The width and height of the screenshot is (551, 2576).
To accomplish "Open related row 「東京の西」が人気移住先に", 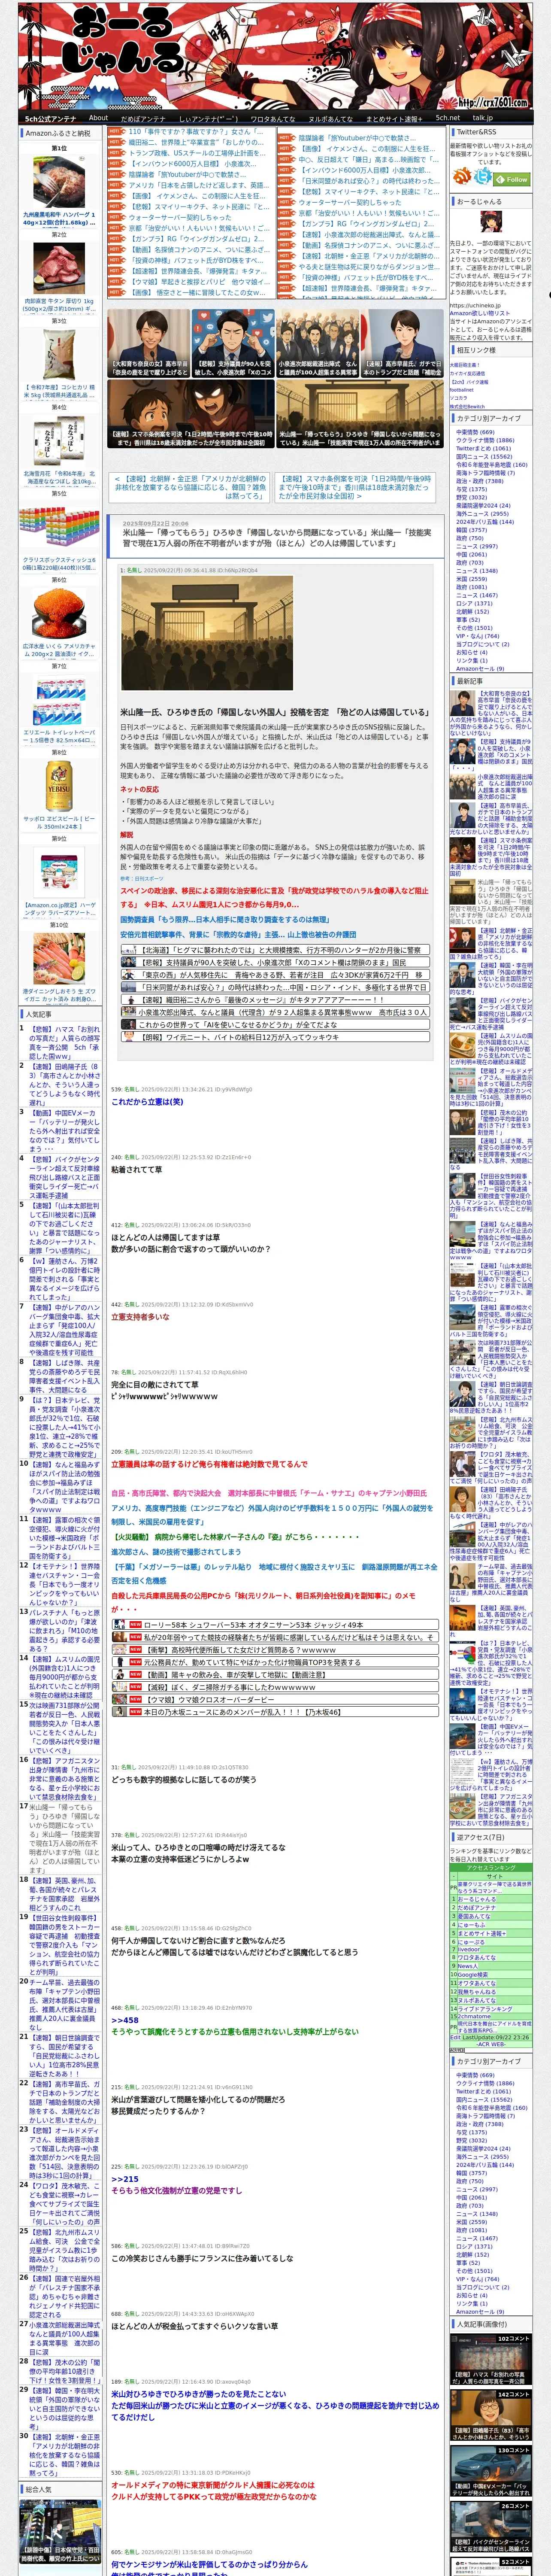I will point(275,974).
